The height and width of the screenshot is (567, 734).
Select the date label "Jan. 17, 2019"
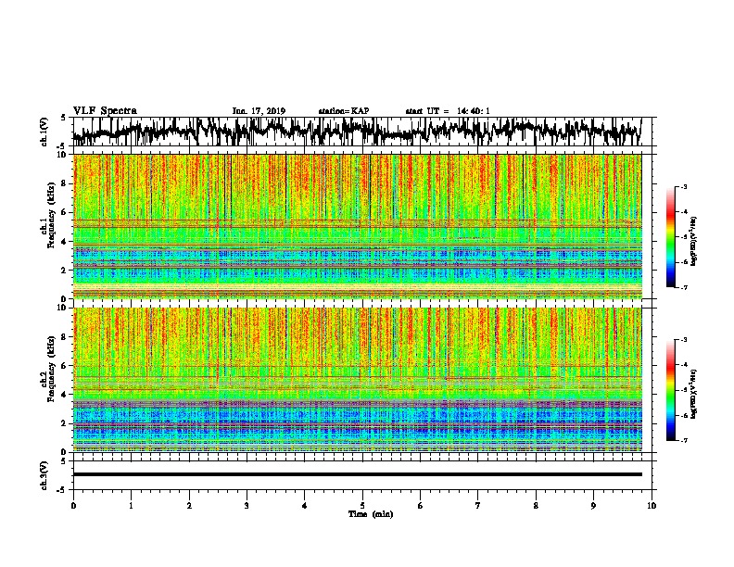259,111
